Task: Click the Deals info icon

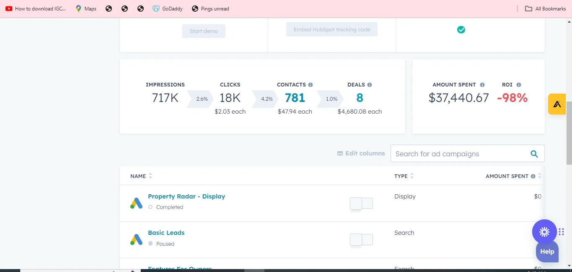Action: pyautogui.click(x=370, y=85)
